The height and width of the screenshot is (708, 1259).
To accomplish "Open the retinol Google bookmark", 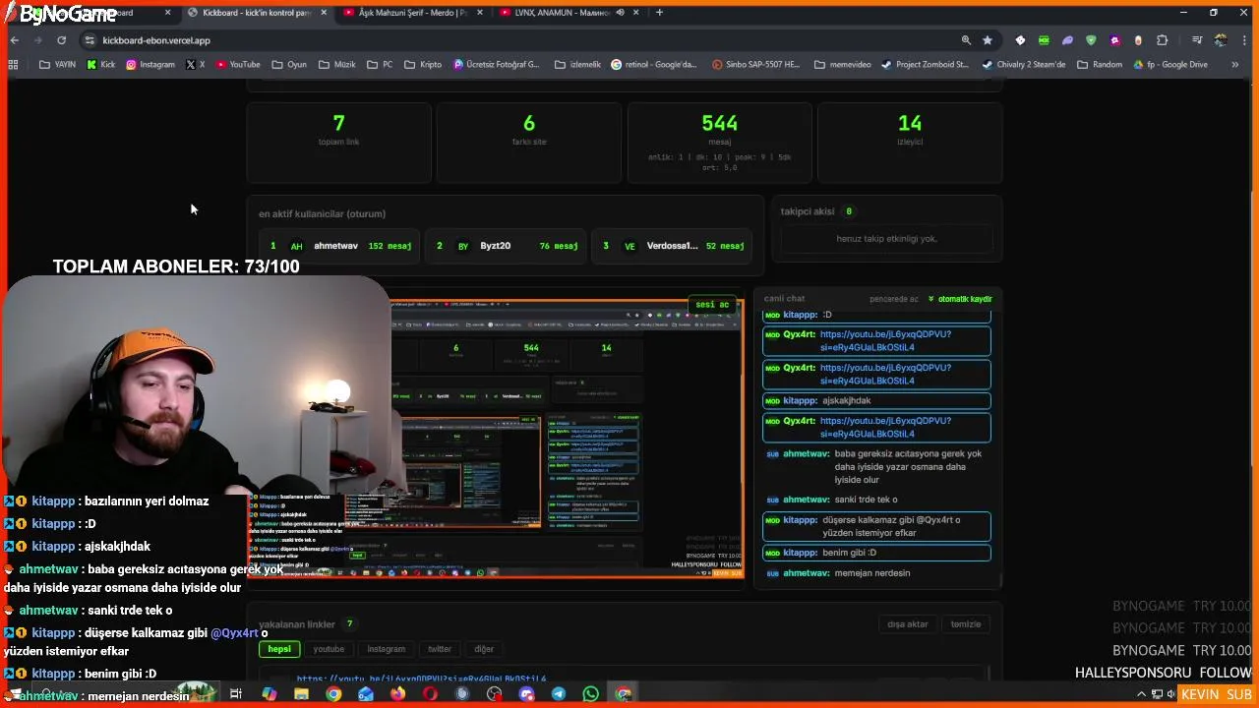I will (x=654, y=65).
